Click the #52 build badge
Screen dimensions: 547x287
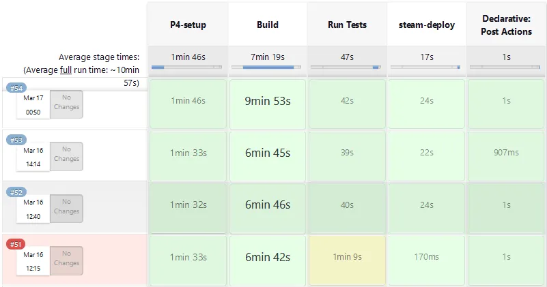coord(16,192)
